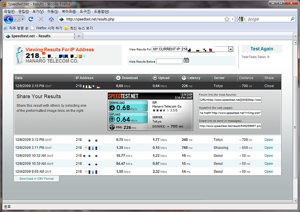Click the browser Back arrow button
The image size is (300, 212).
pos(8,19)
